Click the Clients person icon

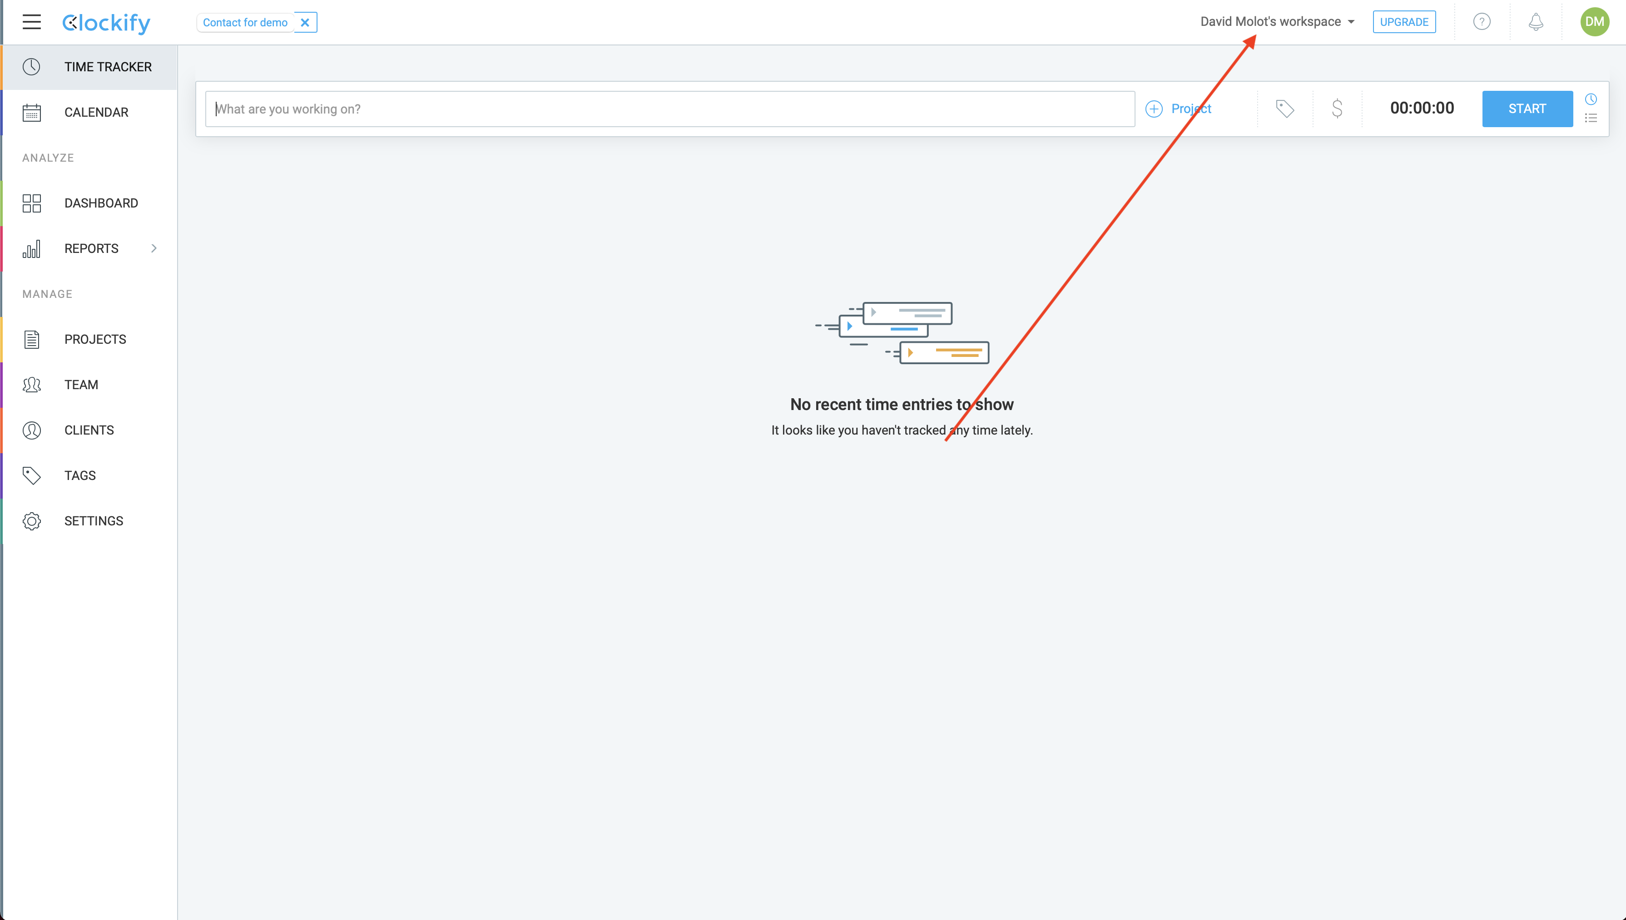pyautogui.click(x=32, y=431)
